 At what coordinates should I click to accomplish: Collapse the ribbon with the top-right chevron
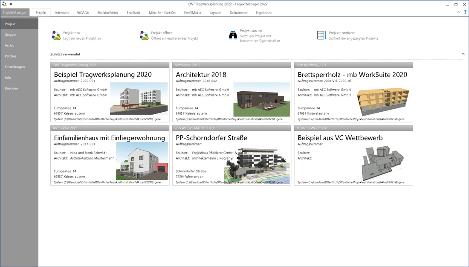458,12
